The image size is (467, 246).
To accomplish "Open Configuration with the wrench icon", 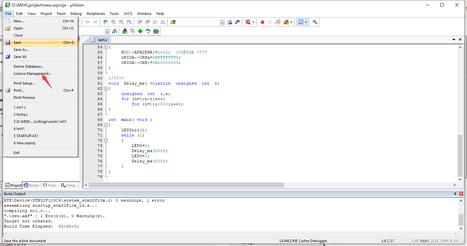I will click(x=315, y=22).
